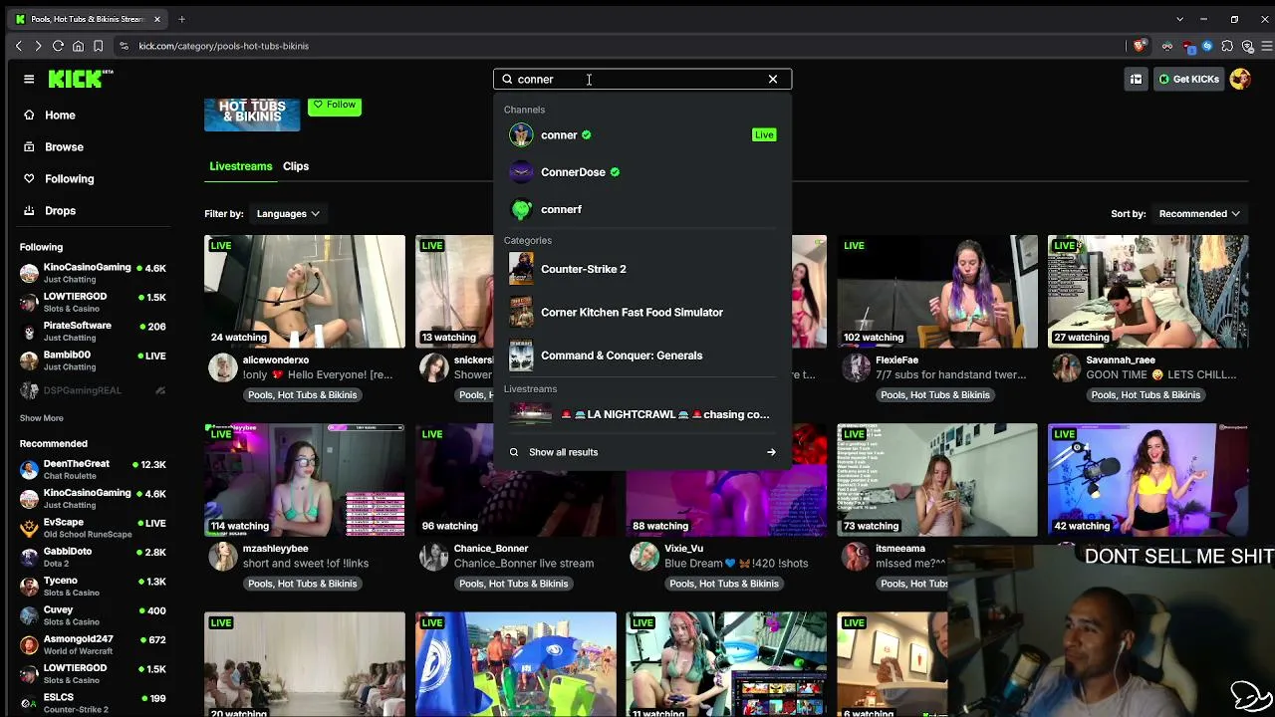
Task: Open the LA NIGHTCRAWL livestream result
Action: 642,414
